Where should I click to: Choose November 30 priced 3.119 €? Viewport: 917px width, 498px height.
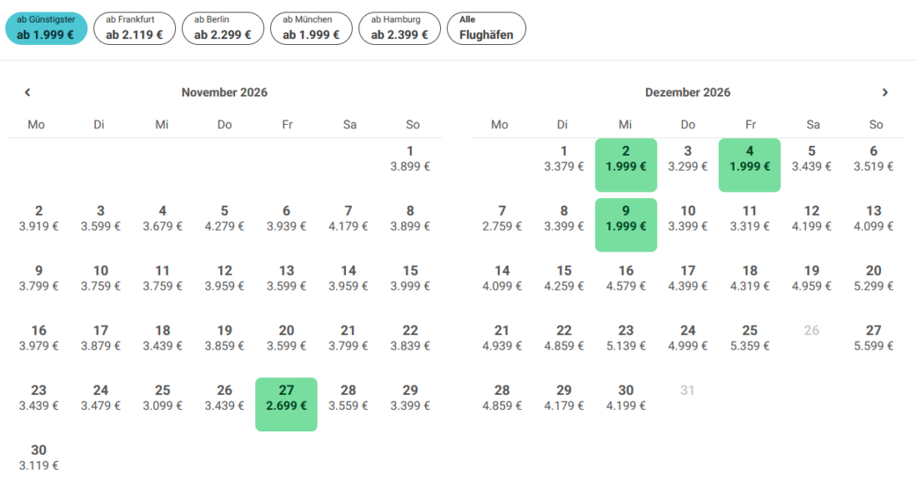tap(38, 458)
